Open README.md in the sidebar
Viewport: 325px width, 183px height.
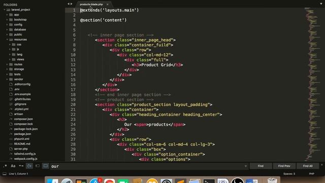22,144
